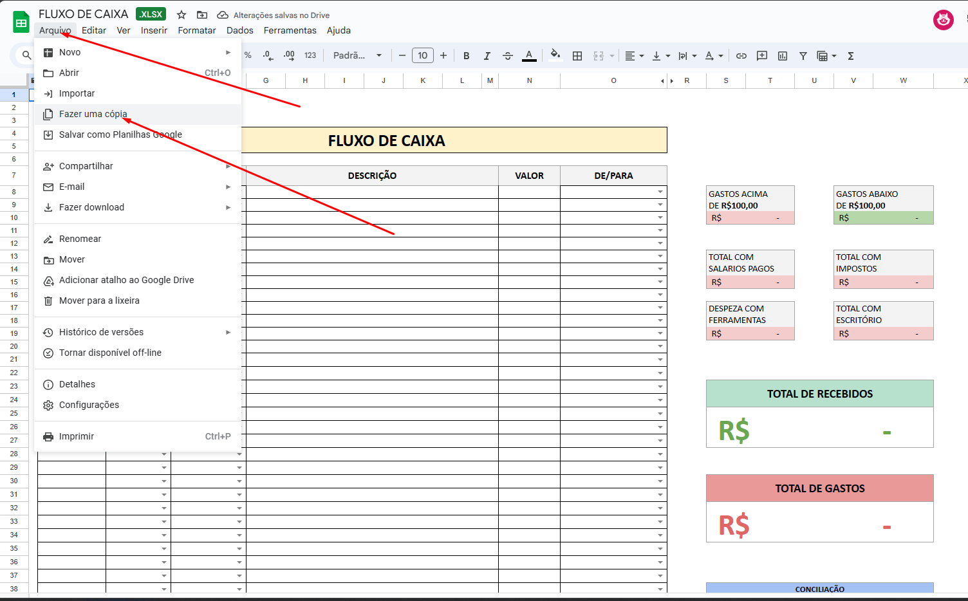Open the text rotation dropdown
The height and width of the screenshot is (601, 968).
pyautogui.click(x=714, y=56)
